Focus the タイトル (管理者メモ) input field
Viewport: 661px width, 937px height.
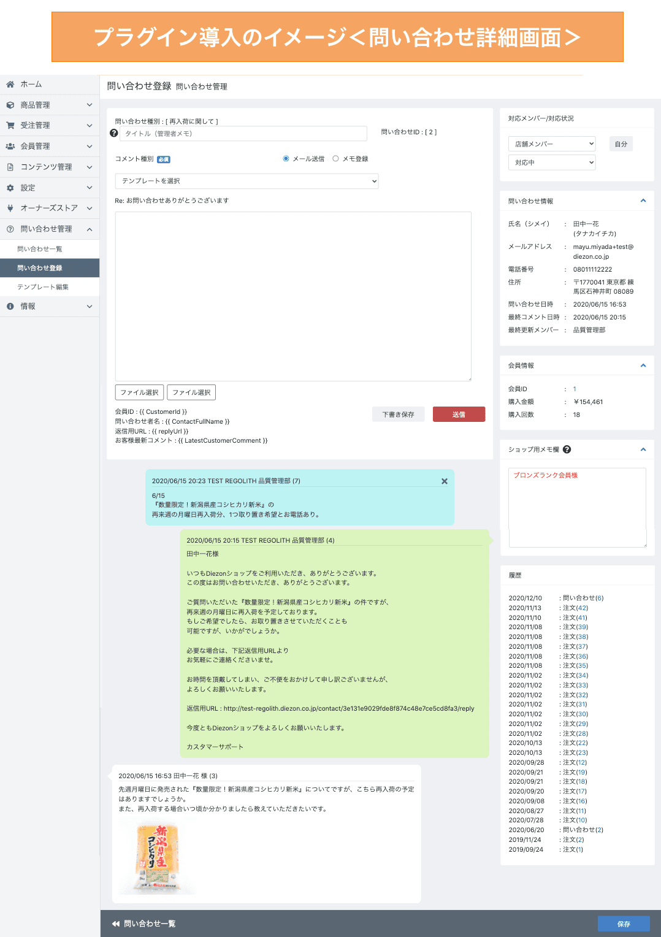[243, 134]
